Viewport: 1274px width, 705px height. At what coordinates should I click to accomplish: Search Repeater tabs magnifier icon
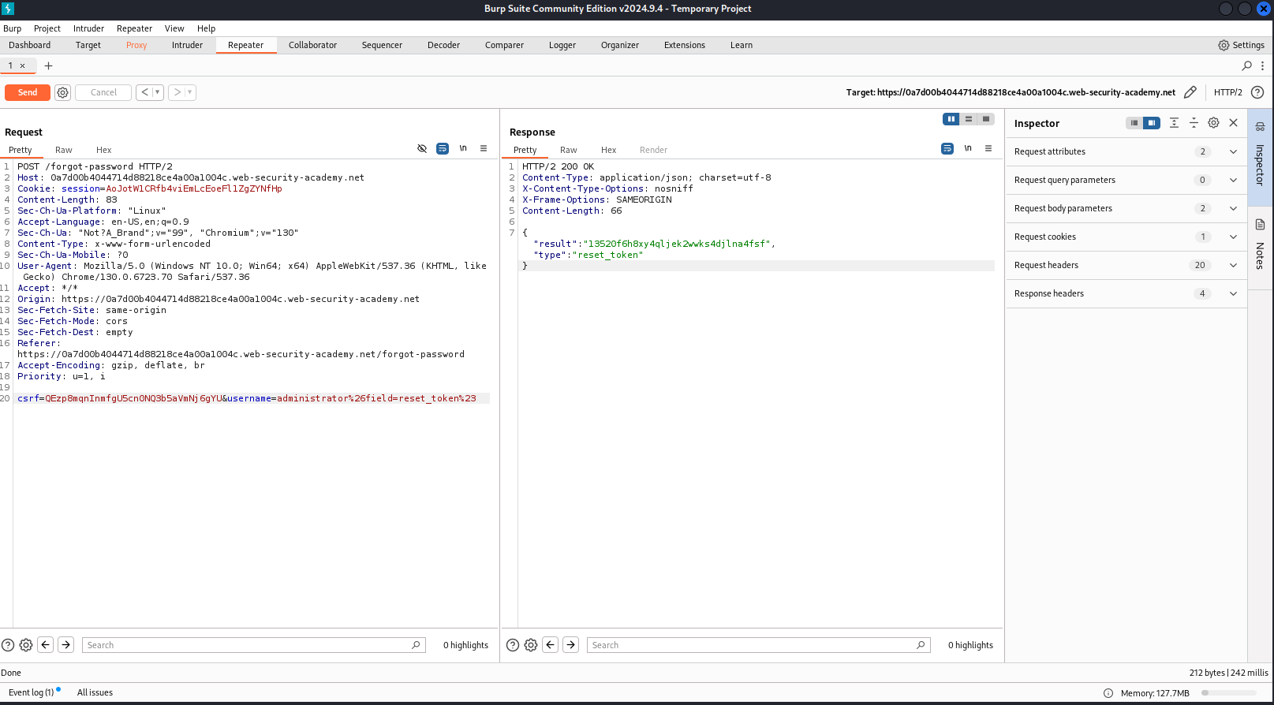click(x=1247, y=65)
